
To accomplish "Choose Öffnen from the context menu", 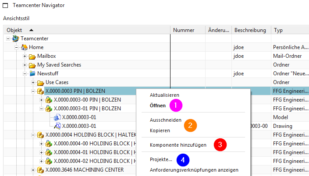I will pos(158,106).
